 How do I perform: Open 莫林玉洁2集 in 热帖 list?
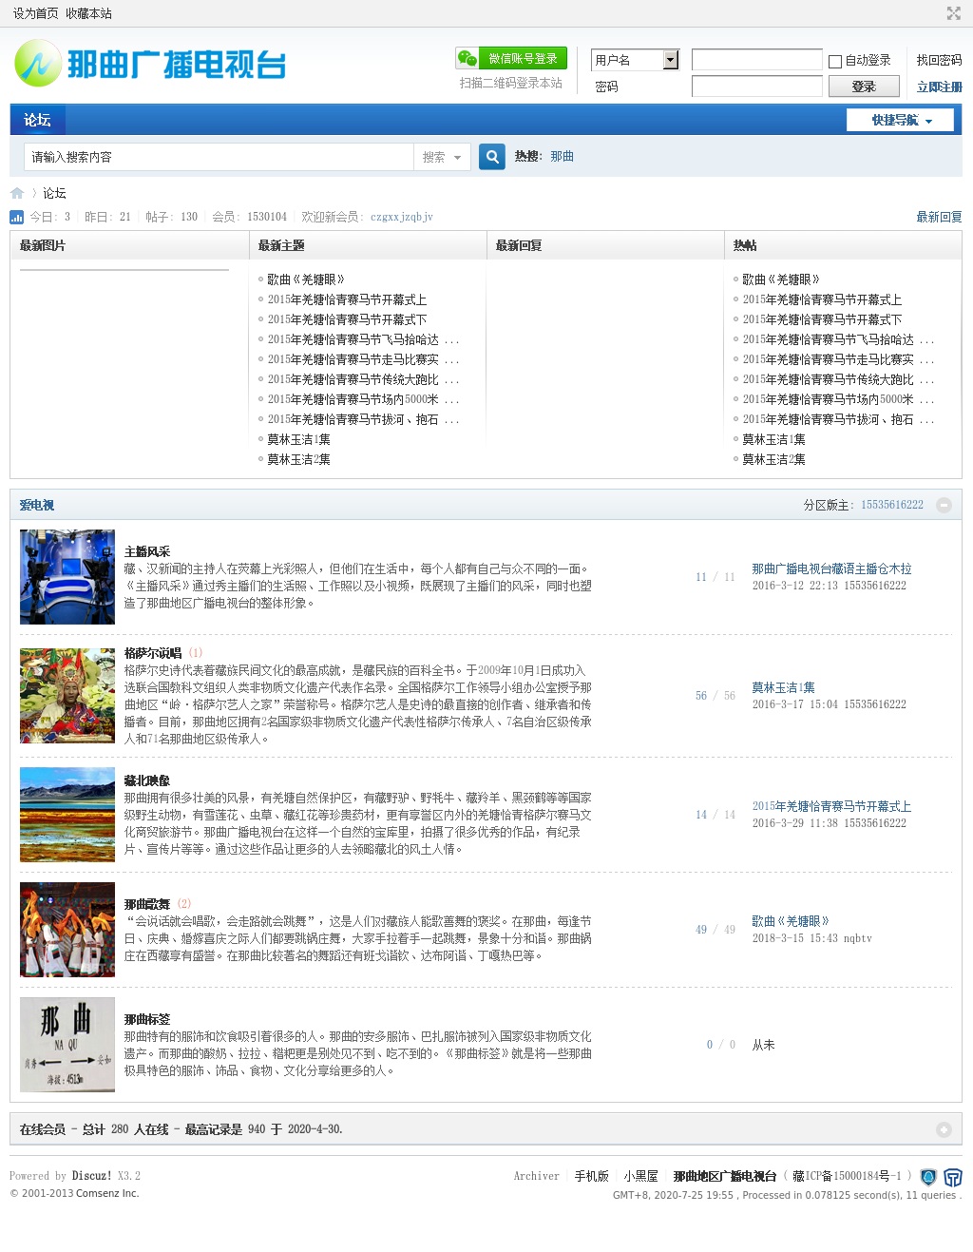point(773,459)
